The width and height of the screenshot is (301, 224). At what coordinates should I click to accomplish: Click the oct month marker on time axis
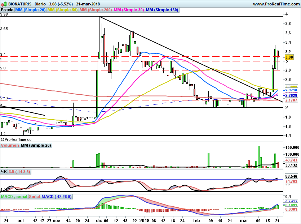point(21,221)
